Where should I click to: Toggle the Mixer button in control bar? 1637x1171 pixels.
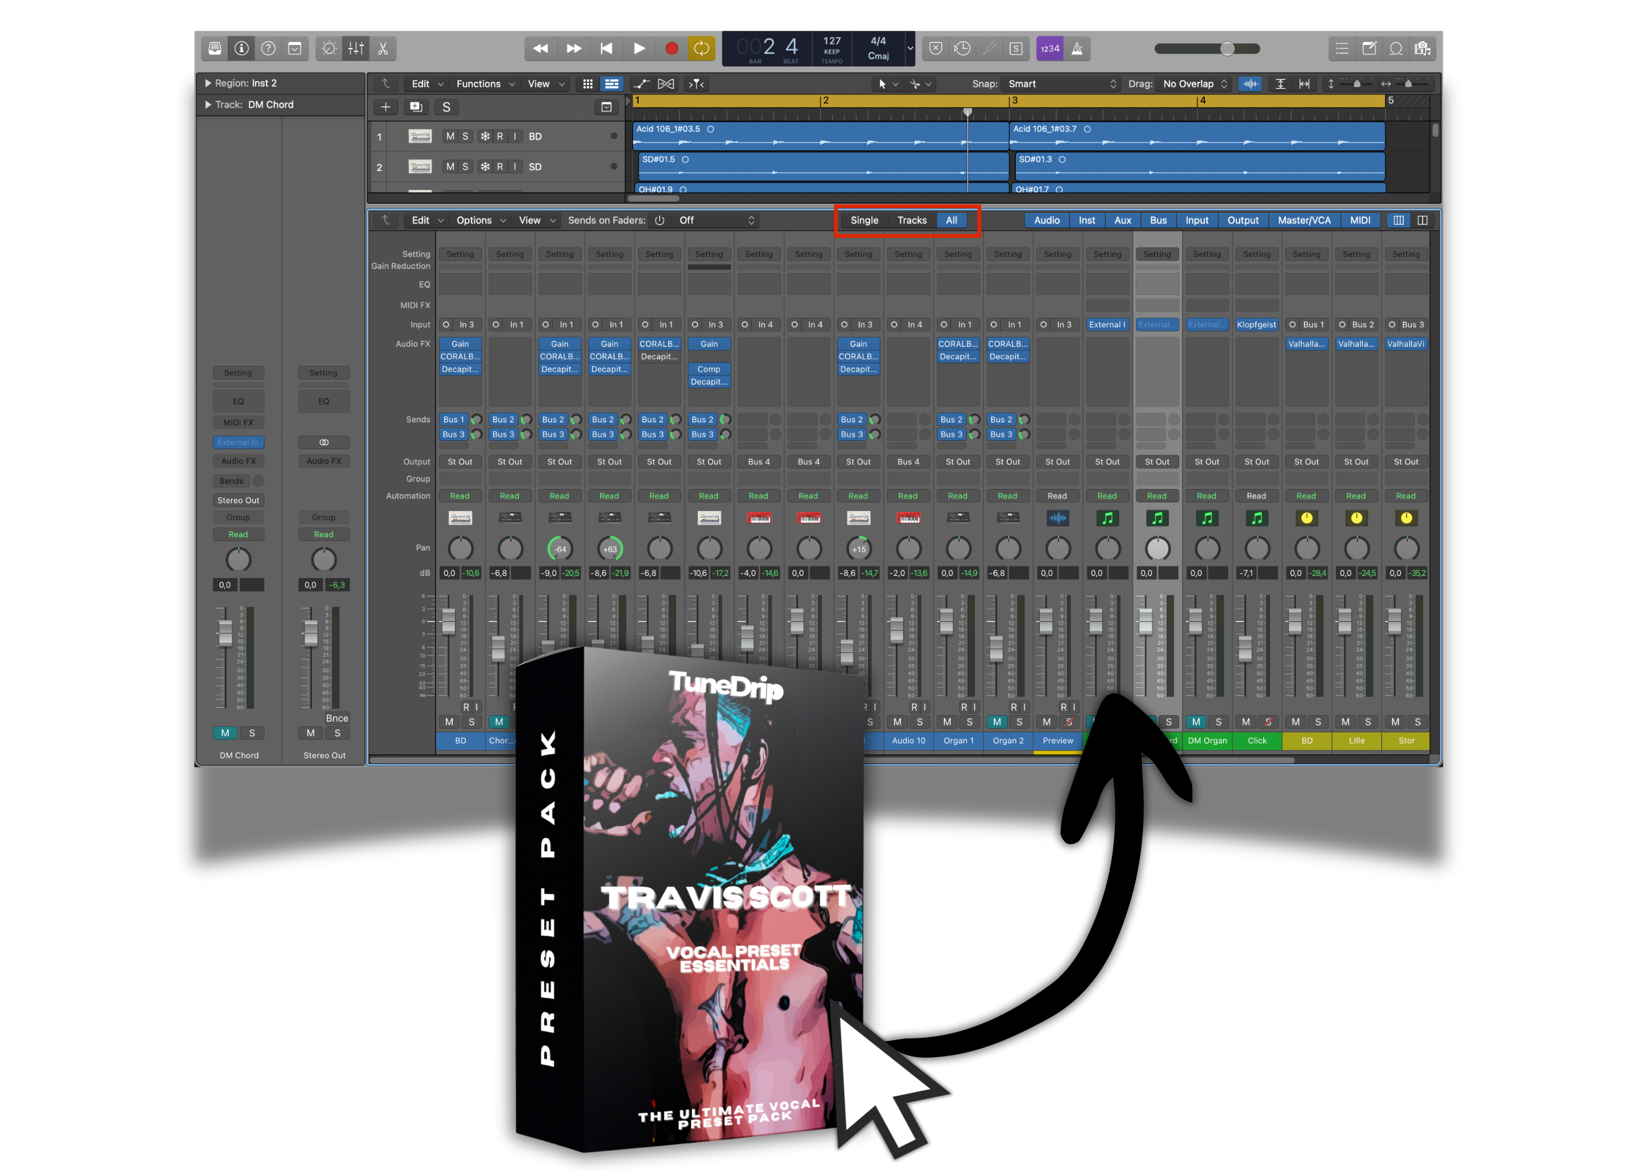(356, 48)
